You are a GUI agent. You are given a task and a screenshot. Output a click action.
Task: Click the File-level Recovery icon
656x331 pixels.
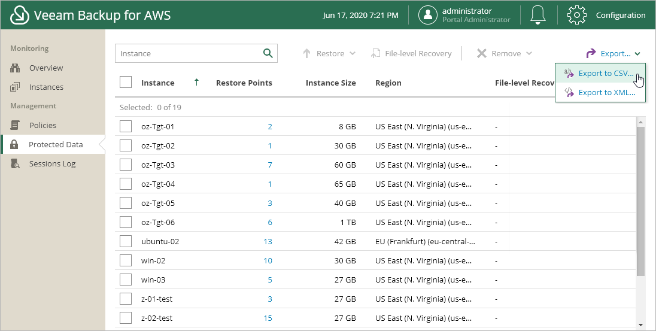pyautogui.click(x=375, y=53)
